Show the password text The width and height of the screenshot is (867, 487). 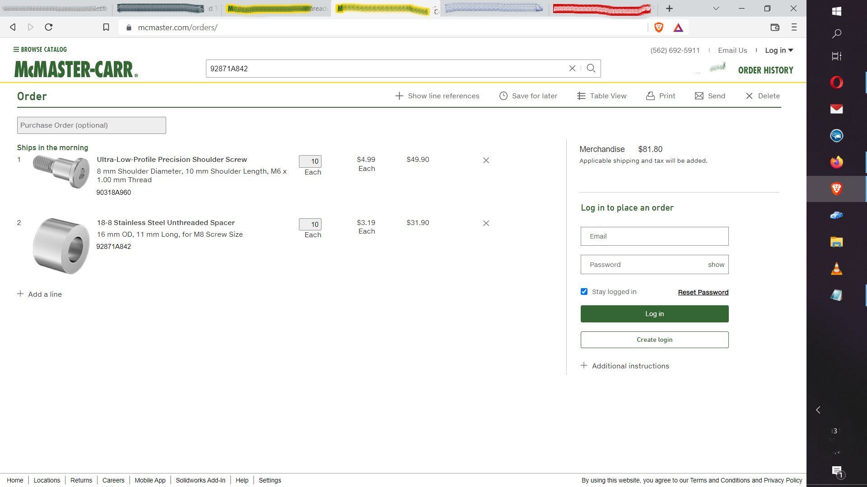(716, 265)
